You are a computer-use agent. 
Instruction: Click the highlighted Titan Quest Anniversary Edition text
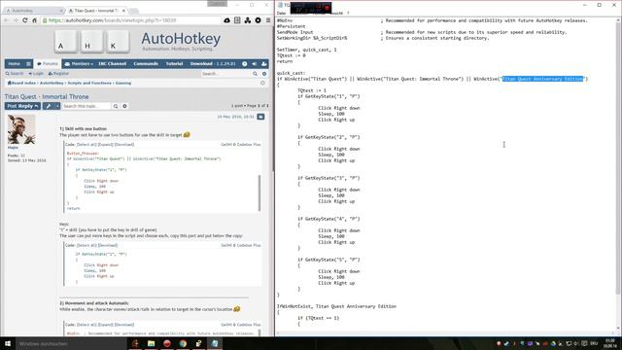(542, 79)
